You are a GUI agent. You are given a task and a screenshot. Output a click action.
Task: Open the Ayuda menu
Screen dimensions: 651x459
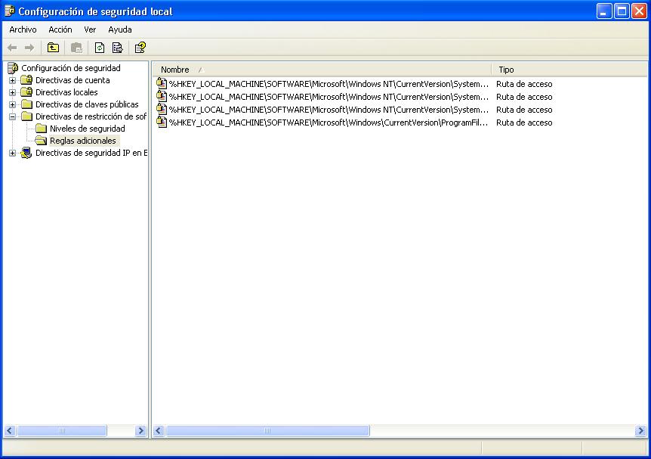click(120, 29)
